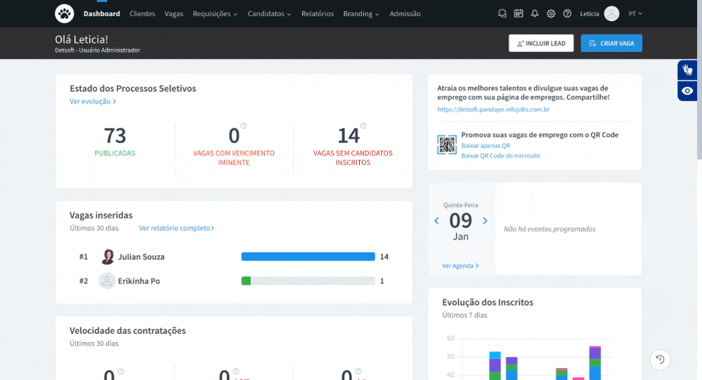
Task: Open the calendar icon in top bar
Action: pos(519,13)
